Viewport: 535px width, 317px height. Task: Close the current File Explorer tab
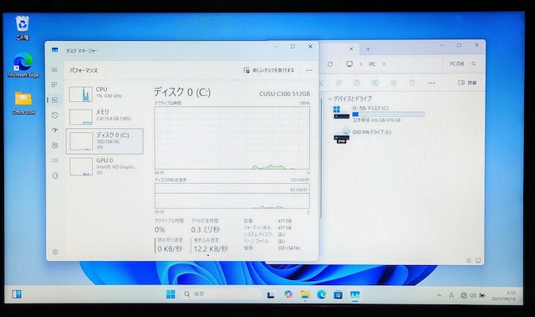click(x=351, y=49)
